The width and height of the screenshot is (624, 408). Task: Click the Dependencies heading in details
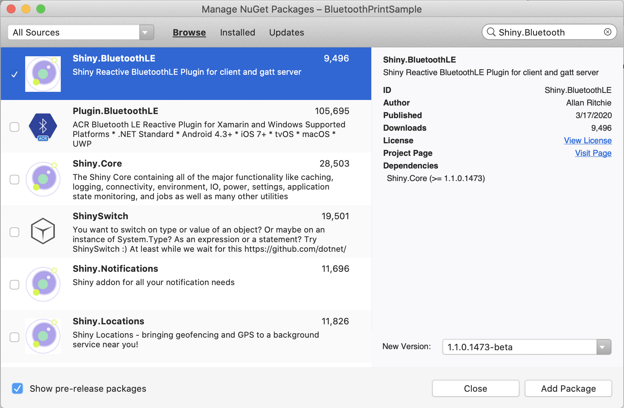pyautogui.click(x=411, y=166)
